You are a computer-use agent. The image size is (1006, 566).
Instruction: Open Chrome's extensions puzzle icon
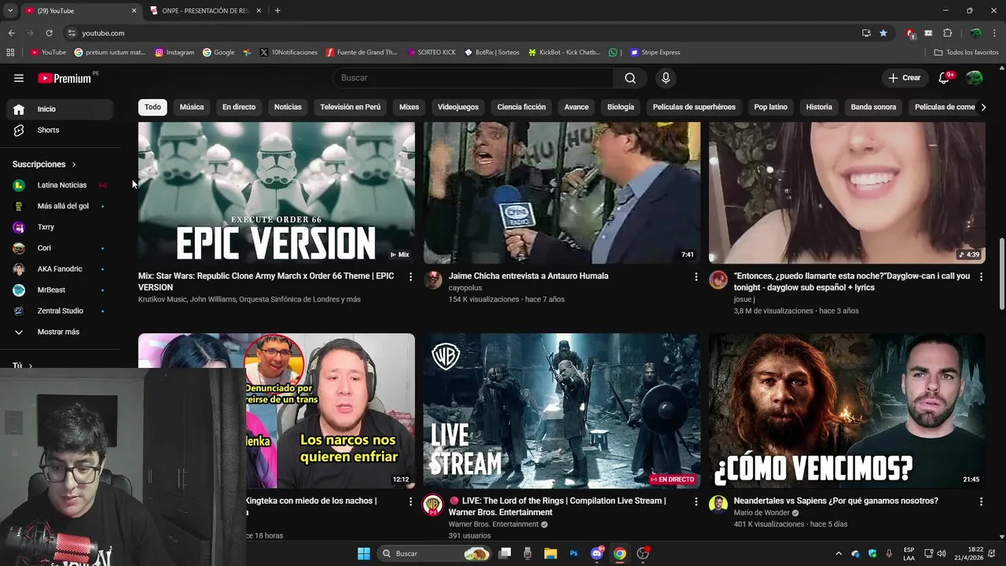947,33
